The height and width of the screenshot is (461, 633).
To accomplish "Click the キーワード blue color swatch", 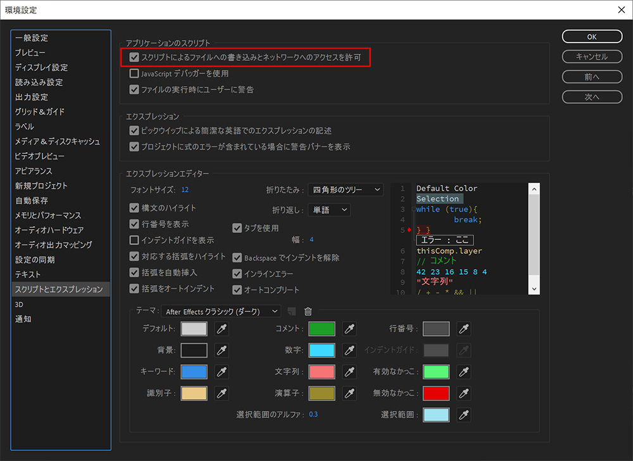I will click(x=194, y=371).
